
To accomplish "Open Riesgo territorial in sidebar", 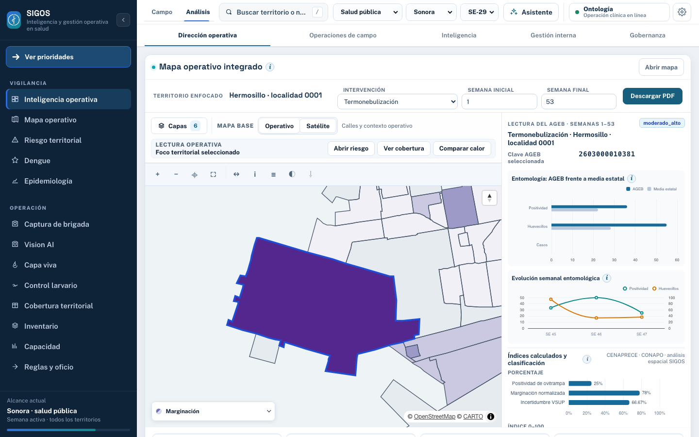I will [68, 140].
